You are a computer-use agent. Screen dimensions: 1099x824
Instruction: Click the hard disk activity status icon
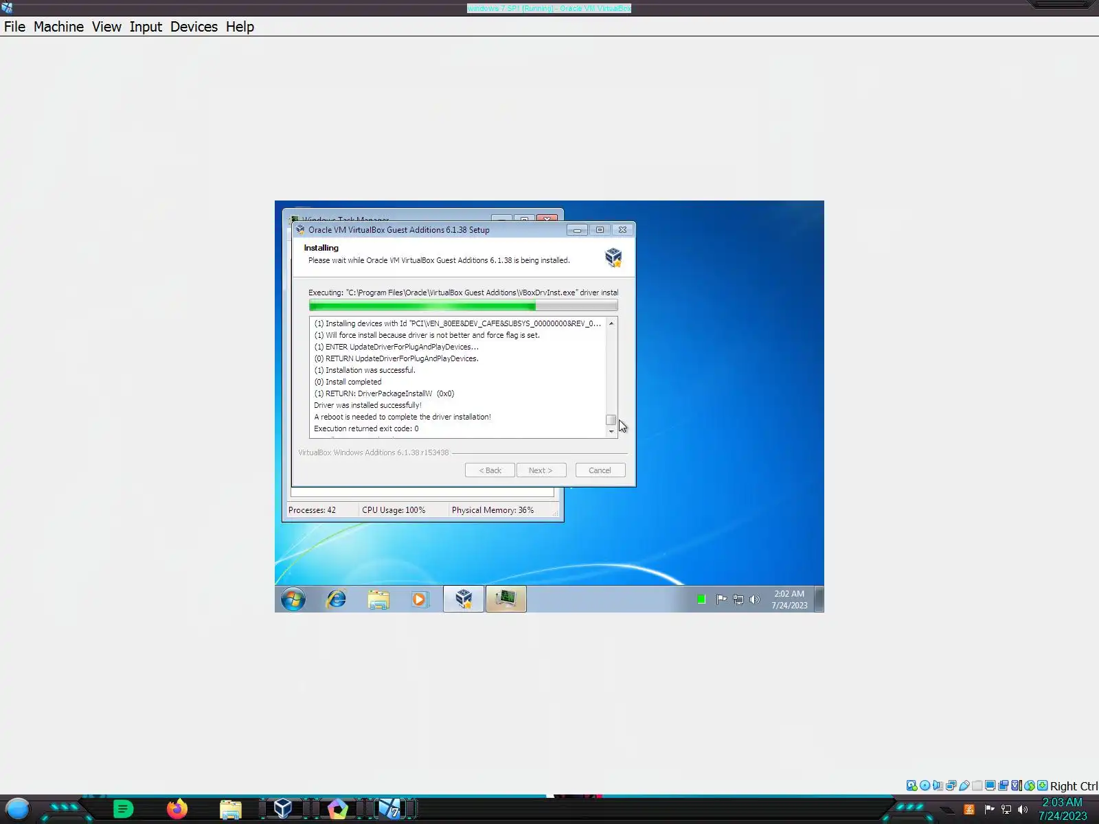pos(911,786)
